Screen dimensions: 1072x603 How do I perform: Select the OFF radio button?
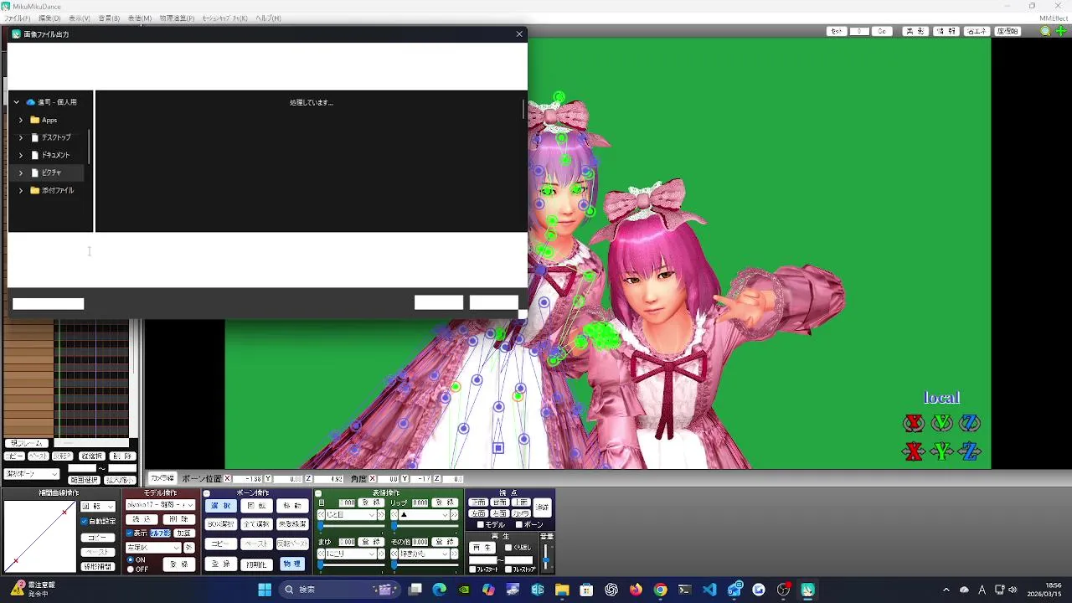tap(130, 569)
